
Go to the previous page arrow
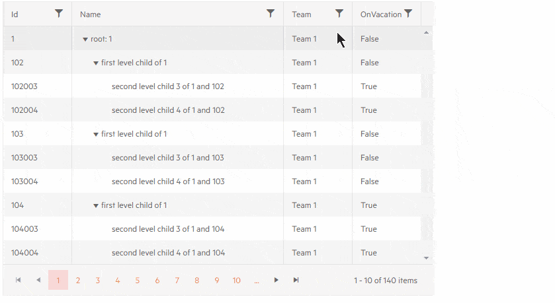point(38,281)
